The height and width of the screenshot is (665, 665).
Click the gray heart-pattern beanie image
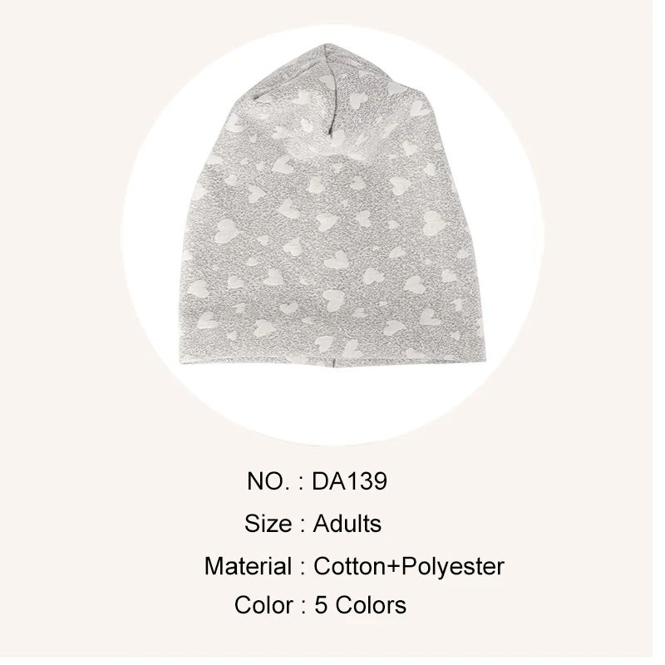click(x=333, y=205)
